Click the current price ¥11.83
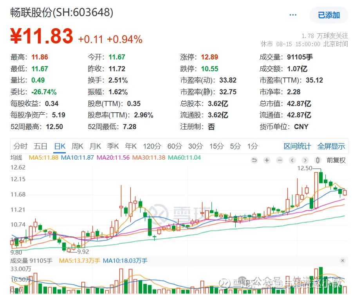This screenshot has height=295, width=352. point(42,36)
